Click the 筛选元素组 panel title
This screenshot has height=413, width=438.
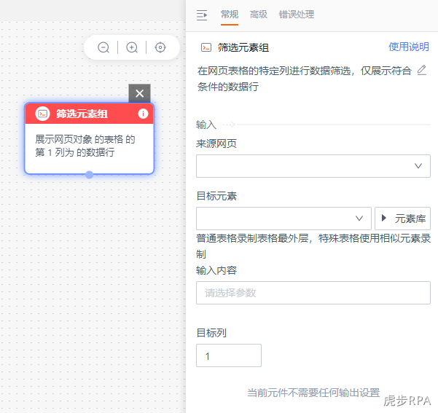(243, 48)
